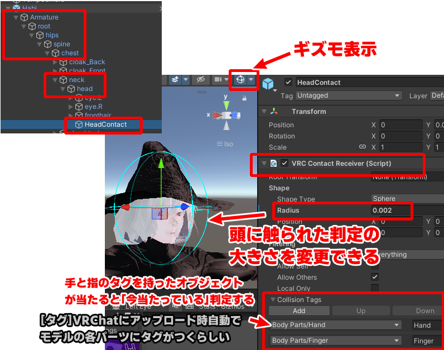The image size is (444, 350).
Task: Click the Radius value field 0.002
Action: [x=408, y=210]
